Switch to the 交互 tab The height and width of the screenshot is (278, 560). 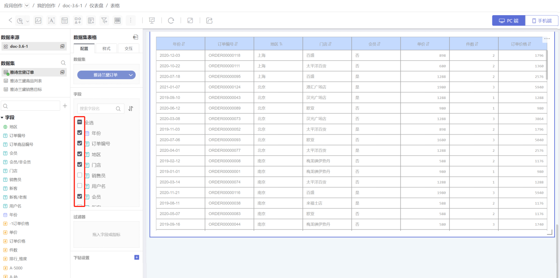click(128, 49)
